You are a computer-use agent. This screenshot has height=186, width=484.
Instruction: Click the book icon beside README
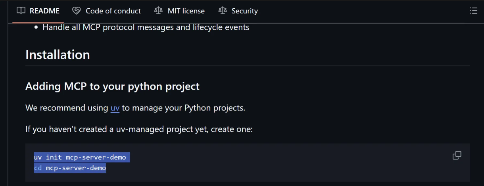21,11
